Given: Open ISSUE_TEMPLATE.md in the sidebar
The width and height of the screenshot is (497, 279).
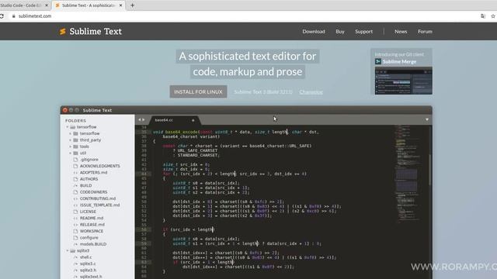Looking at the screenshot, I should tap(100, 205).
